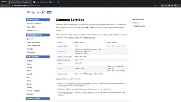Open the Gatsby integration page
Image resolution: width=181 pixels, height=102 pixels.
[29, 67]
